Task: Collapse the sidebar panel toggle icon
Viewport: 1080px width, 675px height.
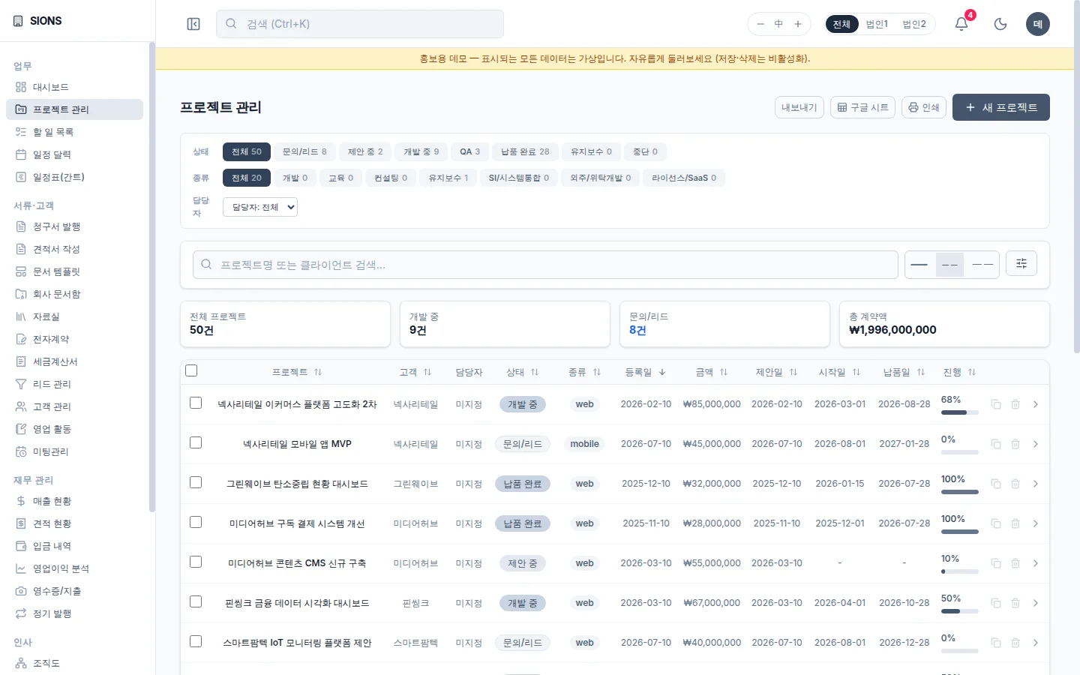Action: pos(193,24)
